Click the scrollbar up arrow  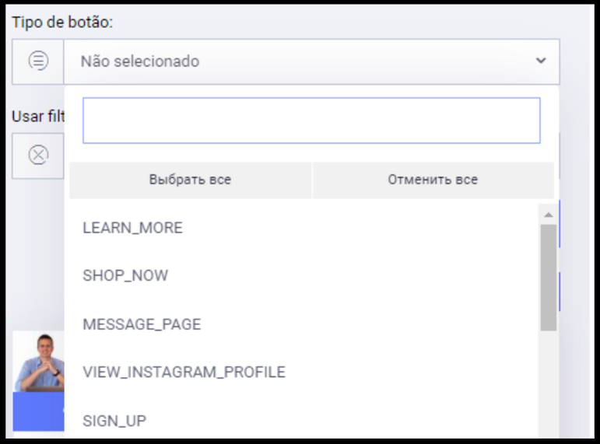[549, 215]
